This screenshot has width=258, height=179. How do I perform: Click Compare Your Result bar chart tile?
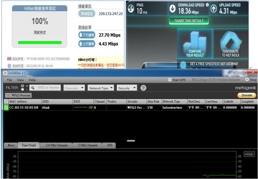coord(195,44)
